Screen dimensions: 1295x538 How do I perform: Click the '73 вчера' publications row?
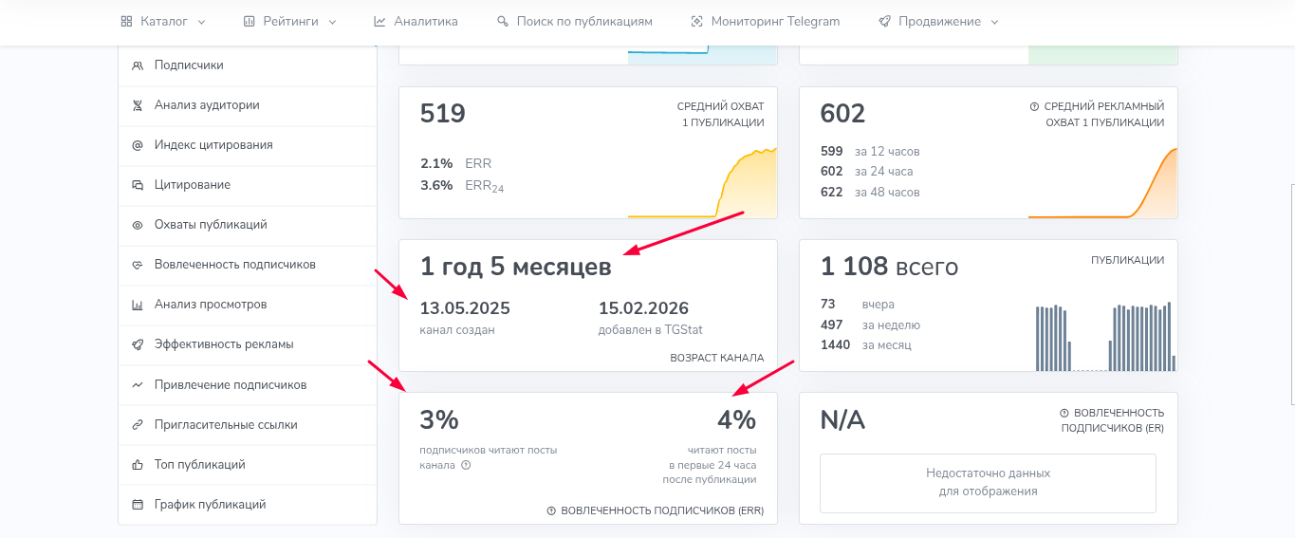tap(858, 305)
